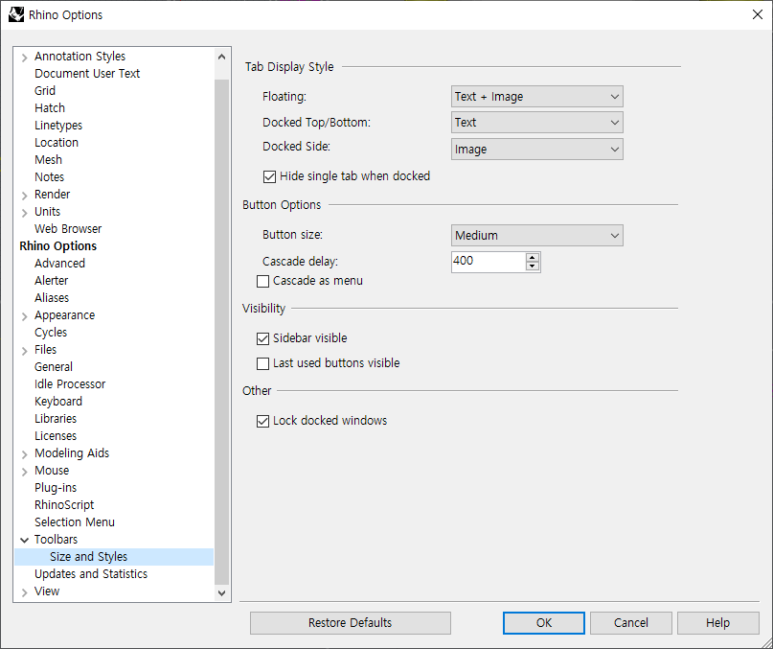The width and height of the screenshot is (773, 649).
Task: Toggle Hide single tab when docked checkbox
Action: point(269,176)
